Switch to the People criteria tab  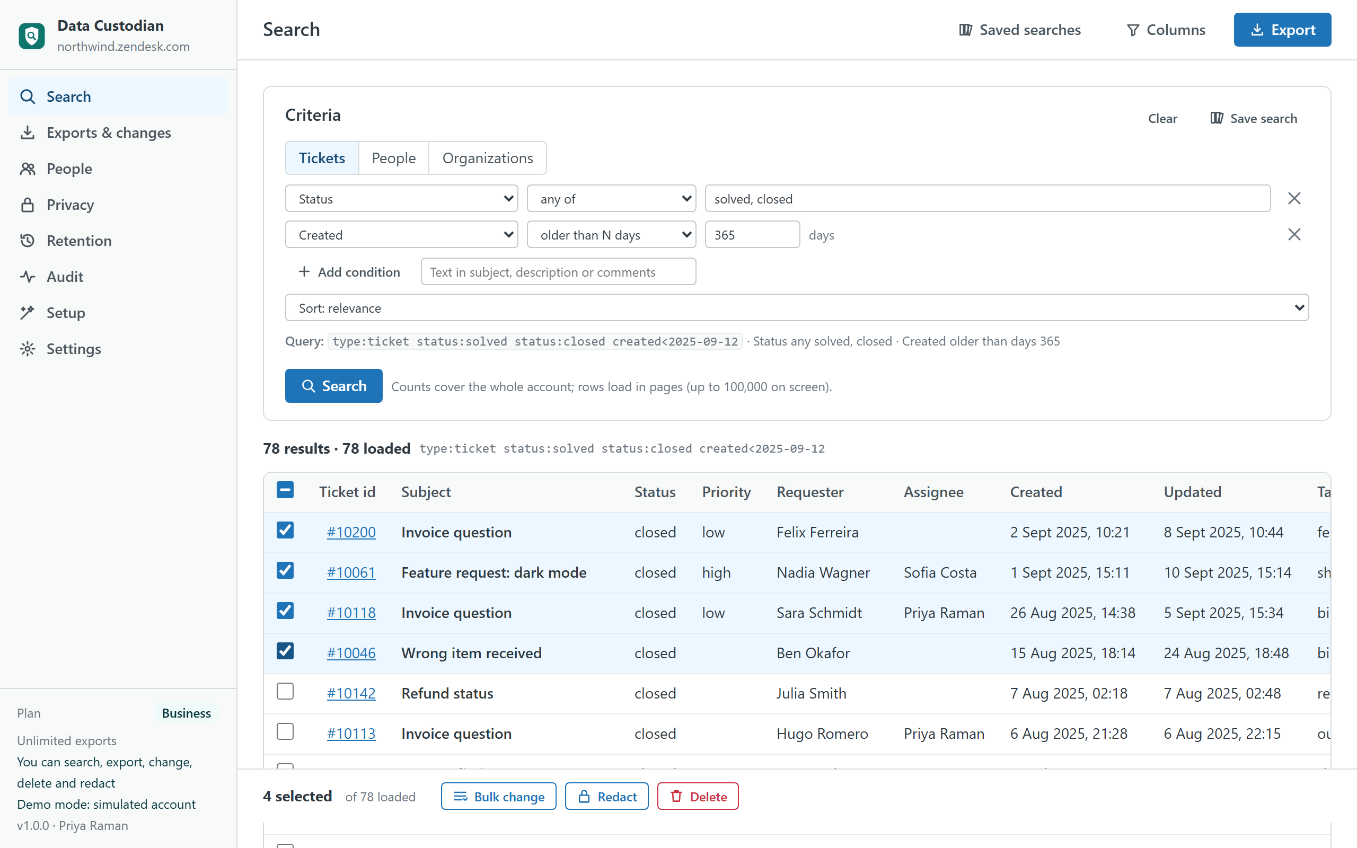(x=394, y=158)
